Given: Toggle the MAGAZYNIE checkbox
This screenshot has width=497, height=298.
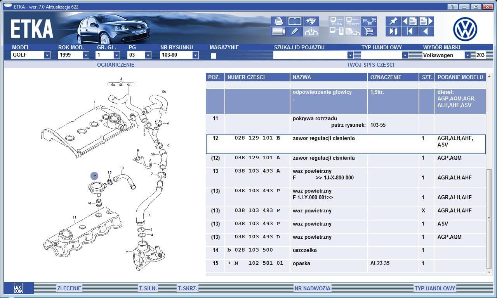Looking at the screenshot, I should pos(213,55).
